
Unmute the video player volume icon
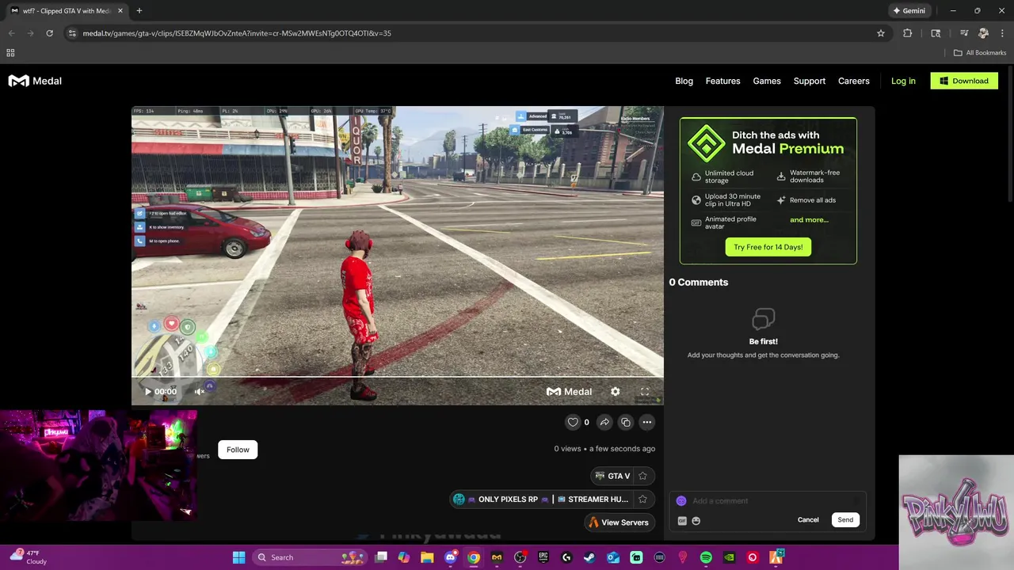click(x=200, y=391)
